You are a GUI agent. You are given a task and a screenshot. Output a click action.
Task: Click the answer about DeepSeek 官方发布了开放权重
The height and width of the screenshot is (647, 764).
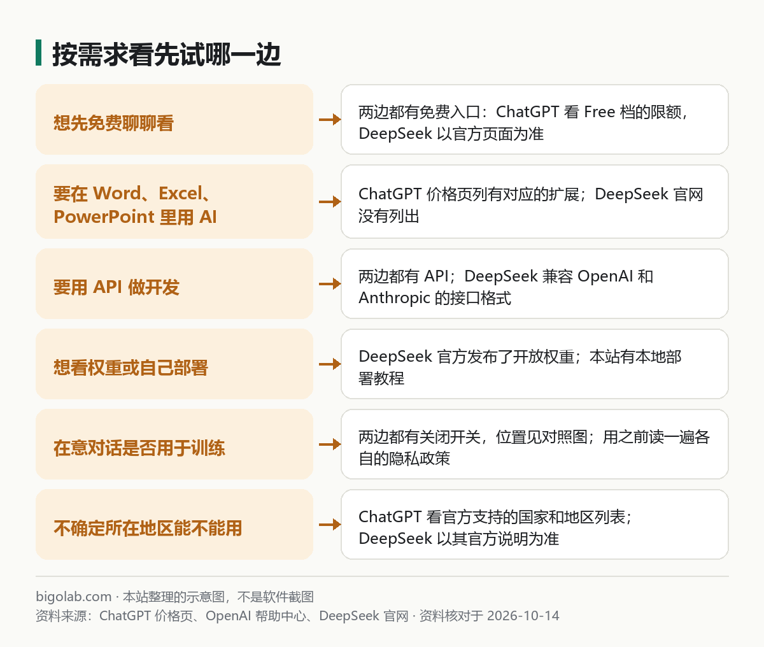tap(535, 364)
